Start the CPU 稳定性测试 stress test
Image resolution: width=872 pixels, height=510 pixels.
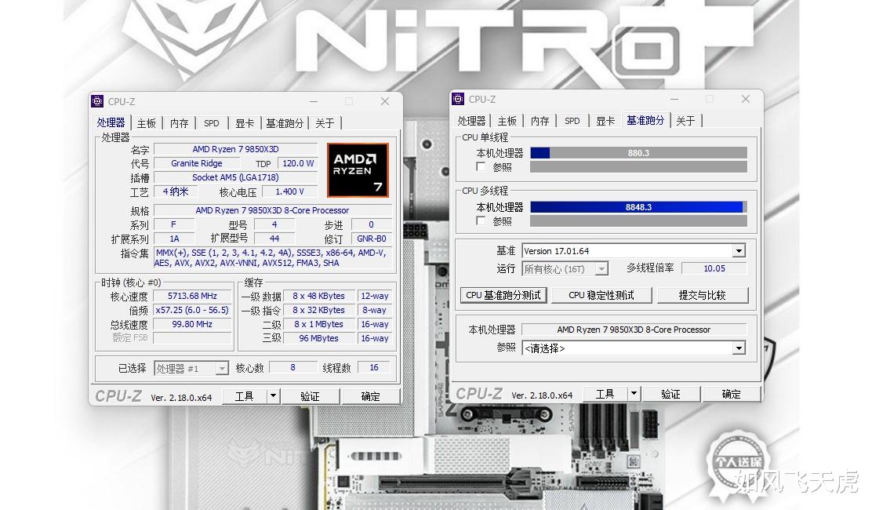coord(601,295)
